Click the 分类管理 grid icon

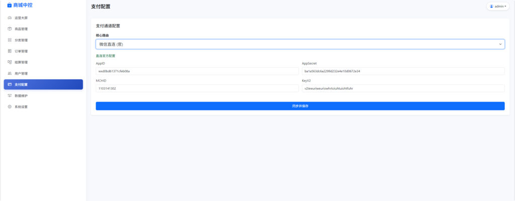point(10,40)
